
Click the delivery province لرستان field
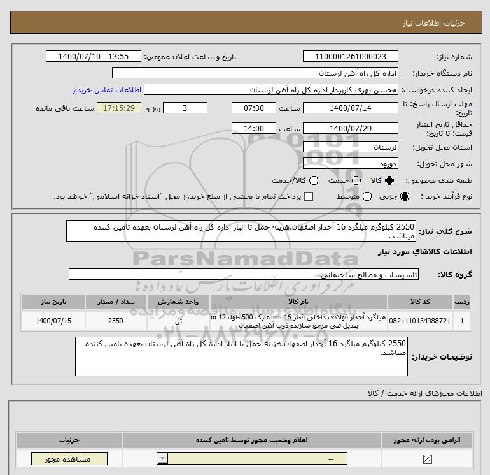click(350, 147)
